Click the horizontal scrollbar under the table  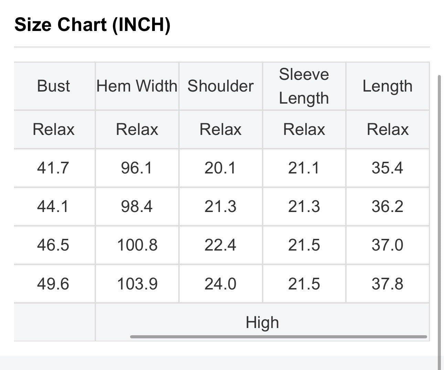click(x=278, y=337)
